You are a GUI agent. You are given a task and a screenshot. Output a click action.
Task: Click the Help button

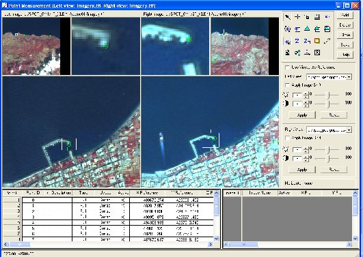click(x=345, y=55)
